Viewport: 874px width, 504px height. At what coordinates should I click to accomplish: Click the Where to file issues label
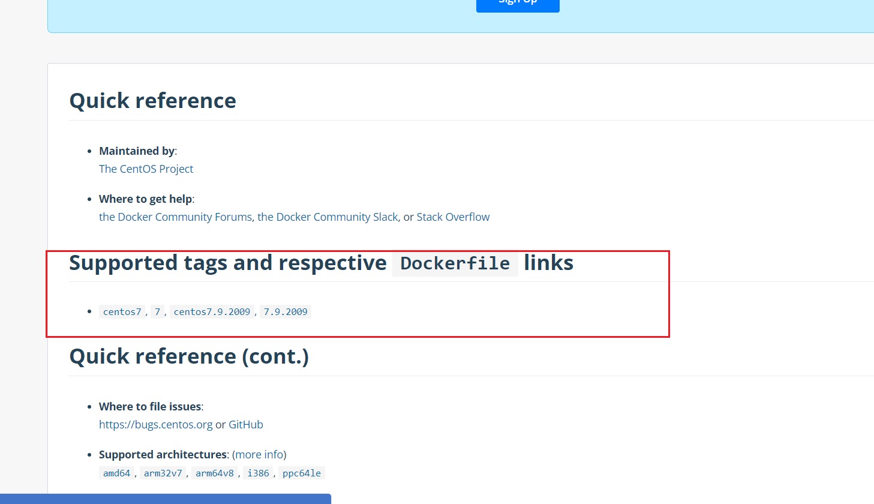click(150, 407)
